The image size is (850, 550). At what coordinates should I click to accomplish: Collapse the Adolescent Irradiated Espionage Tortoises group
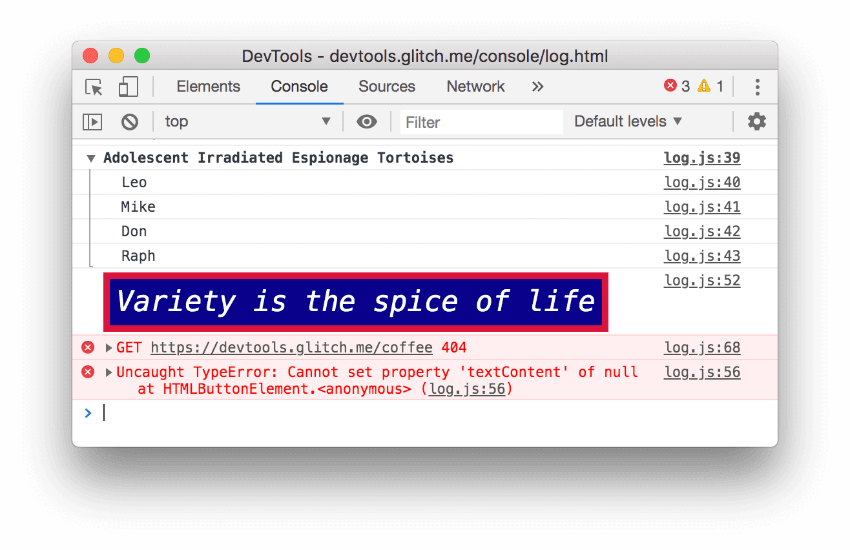click(90, 158)
